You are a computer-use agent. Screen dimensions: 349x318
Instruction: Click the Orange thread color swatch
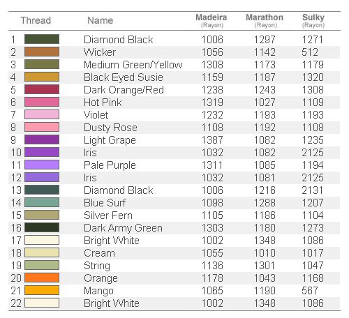(x=42, y=278)
